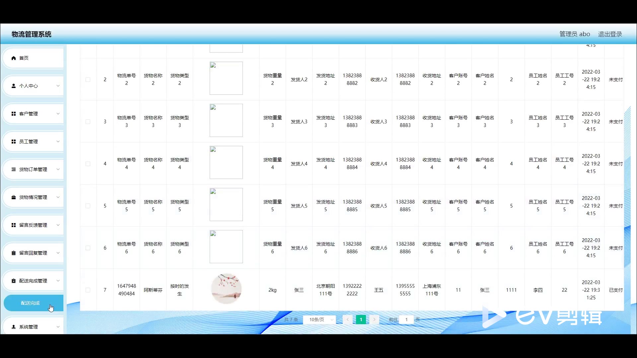Click the grid icon beside 留言反馈管理
Viewport: 637px width, 358px height.
click(x=14, y=225)
